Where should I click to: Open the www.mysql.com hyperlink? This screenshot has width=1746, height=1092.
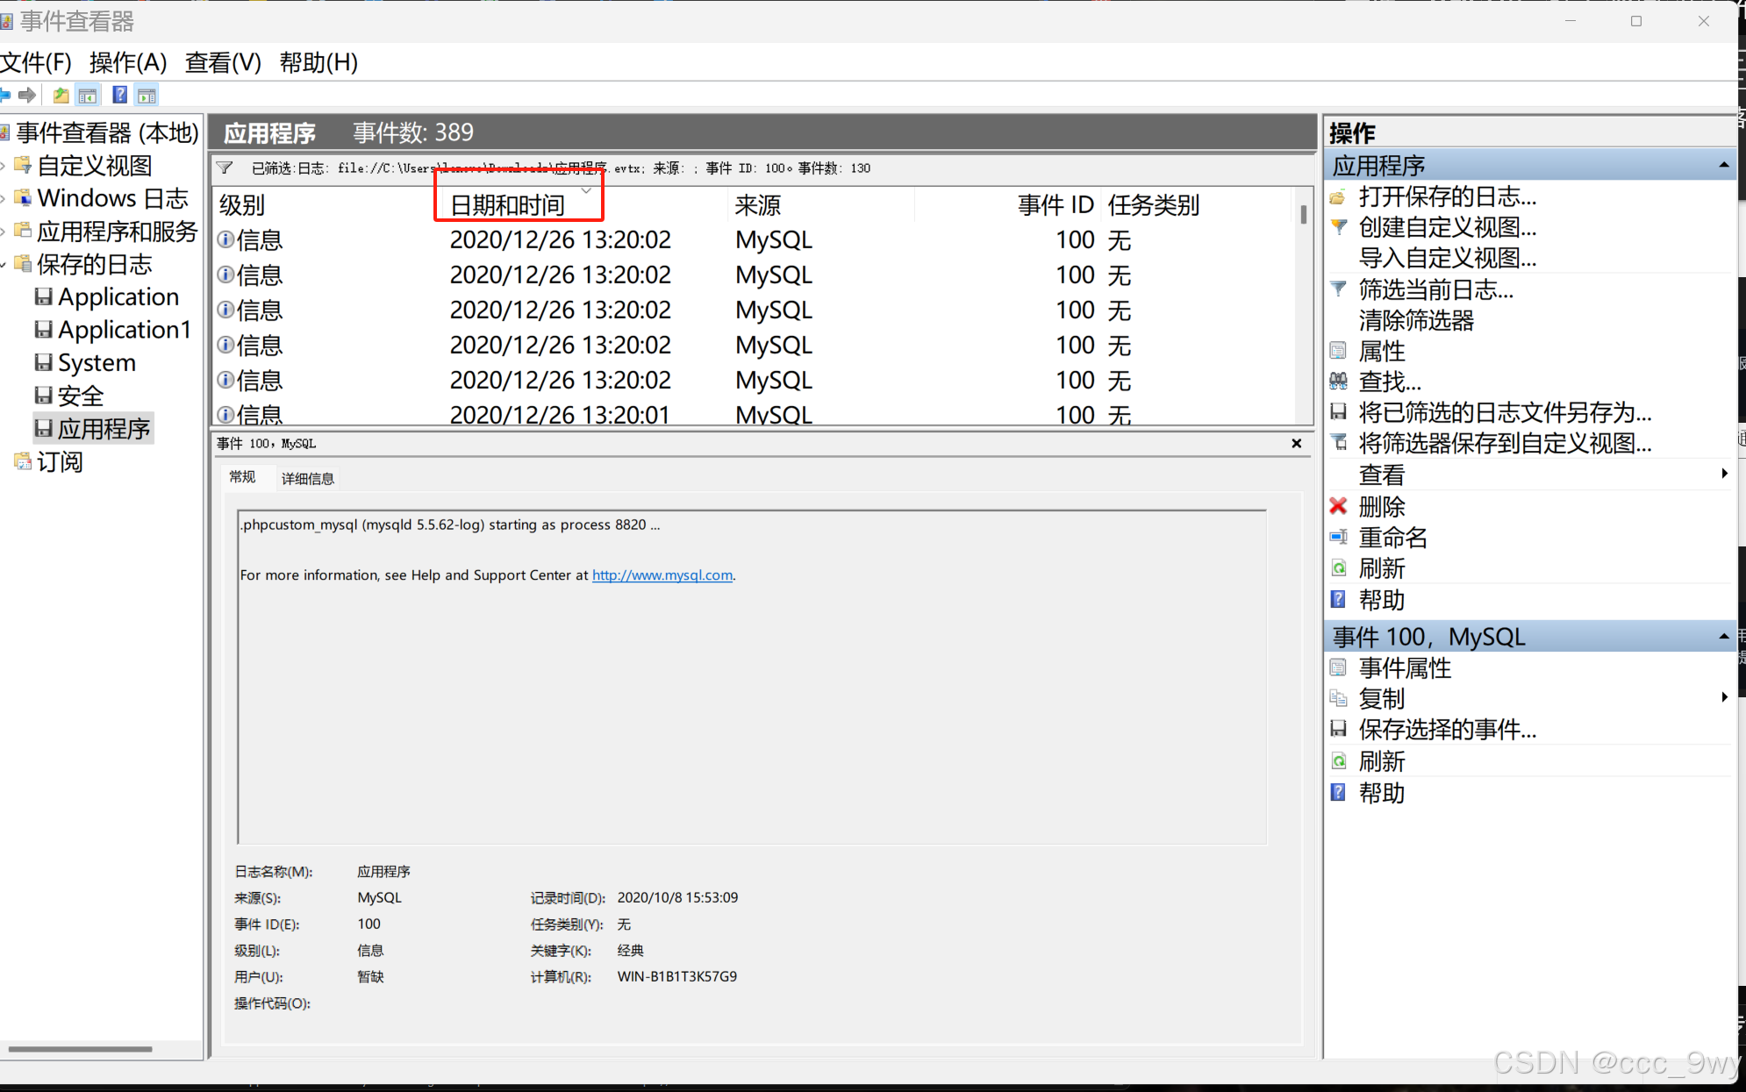coord(662,575)
